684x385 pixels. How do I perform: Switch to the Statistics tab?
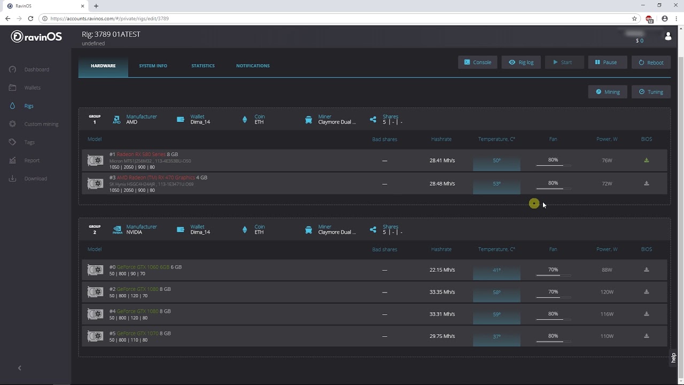tap(203, 66)
